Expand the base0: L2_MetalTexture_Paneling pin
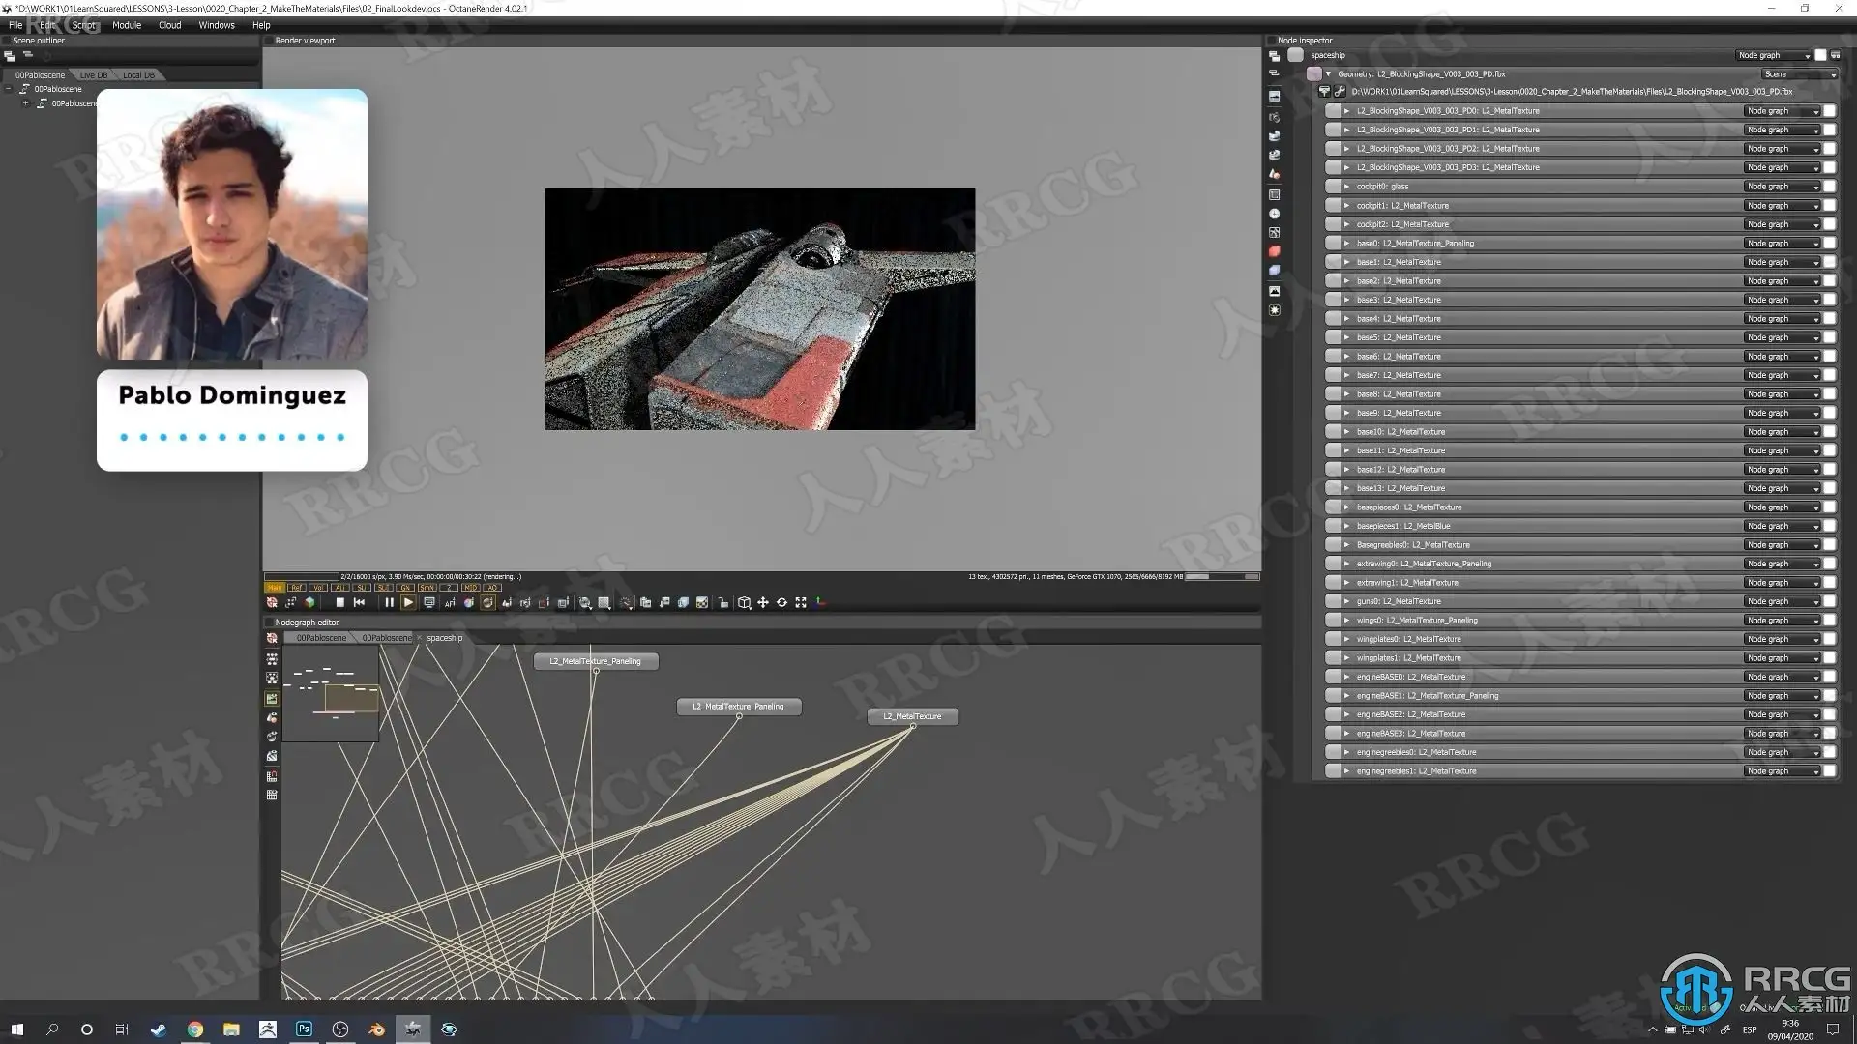Image resolution: width=1857 pixels, height=1044 pixels. click(1346, 244)
